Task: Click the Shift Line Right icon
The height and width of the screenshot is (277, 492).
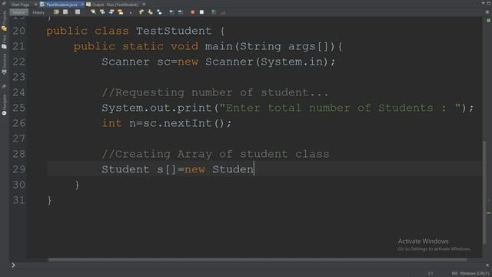Action: click(x=181, y=12)
